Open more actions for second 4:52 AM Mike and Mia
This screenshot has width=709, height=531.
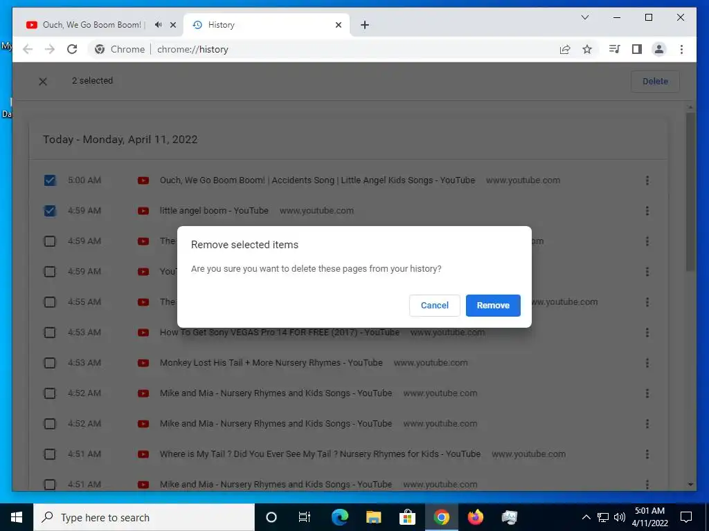647,424
